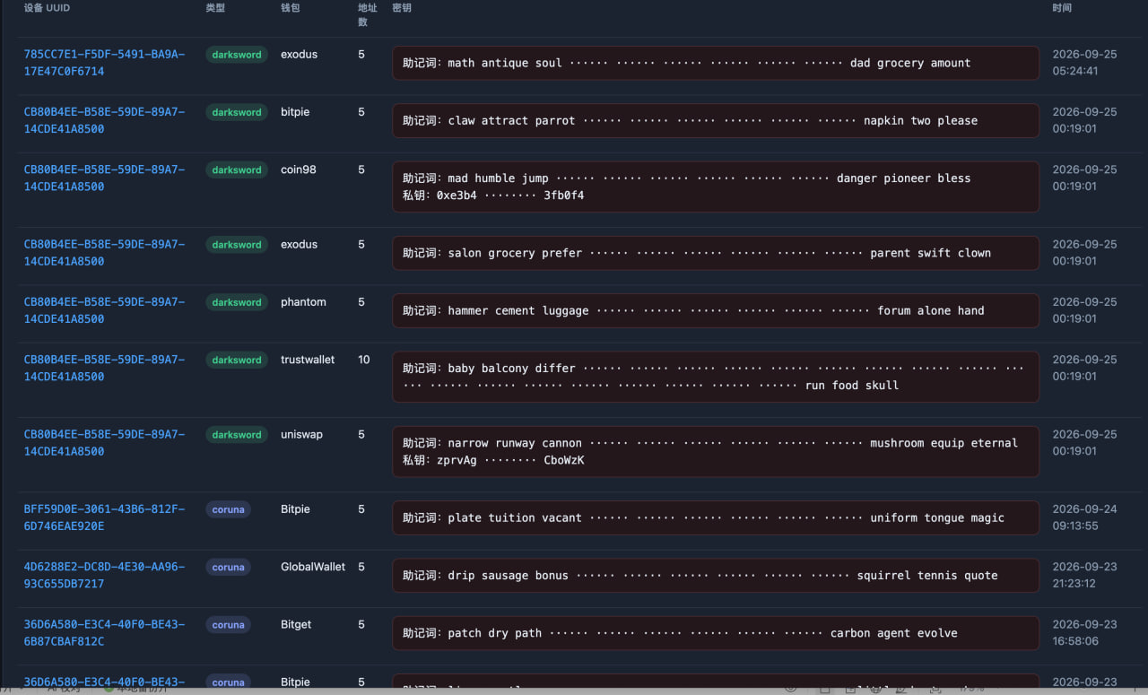Click the darksword badge in the coin98 row
This screenshot has width=1148, height=695.
click(237, 170)
